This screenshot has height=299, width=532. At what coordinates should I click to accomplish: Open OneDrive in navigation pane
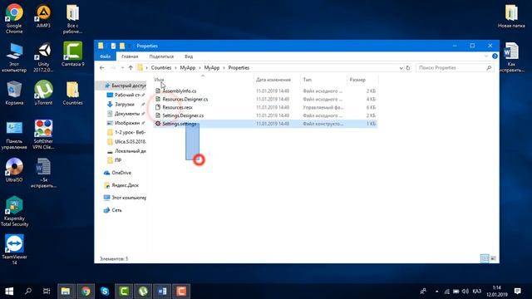[117, 173]
